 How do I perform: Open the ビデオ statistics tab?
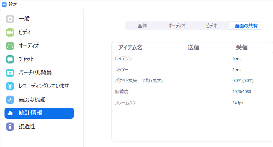[x=211, y=26]
